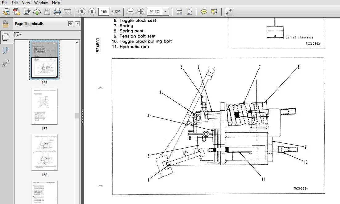Open the Bookmarks panel icon
Screen dimensions: 340x204
tap(6, 50)
